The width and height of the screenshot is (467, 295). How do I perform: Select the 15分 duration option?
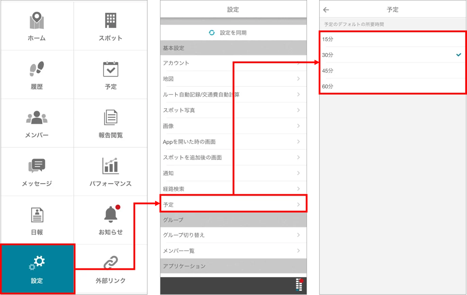click(x=393, y=39)
